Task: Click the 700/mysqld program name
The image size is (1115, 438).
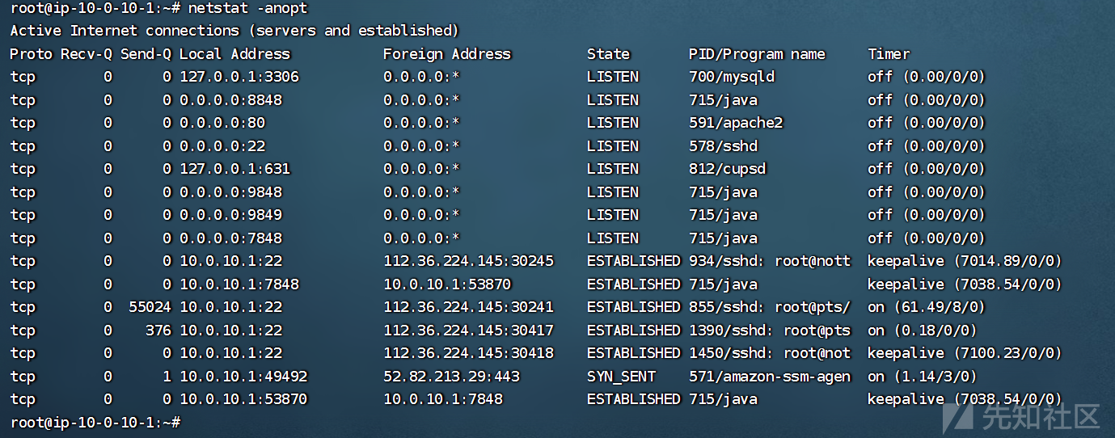Action: tap(732, 77)
